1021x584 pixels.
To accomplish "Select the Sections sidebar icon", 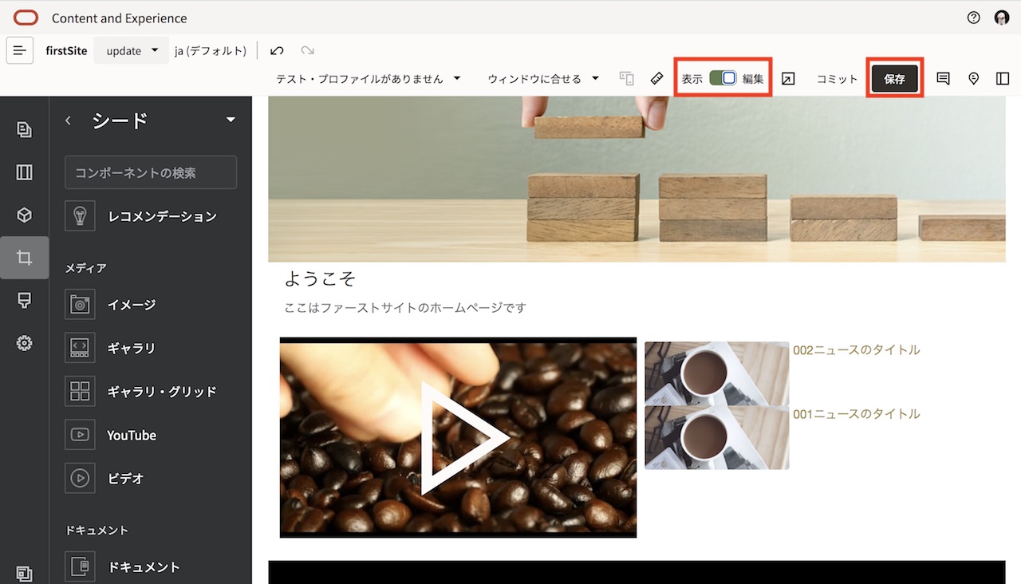I will pos(24,172).
